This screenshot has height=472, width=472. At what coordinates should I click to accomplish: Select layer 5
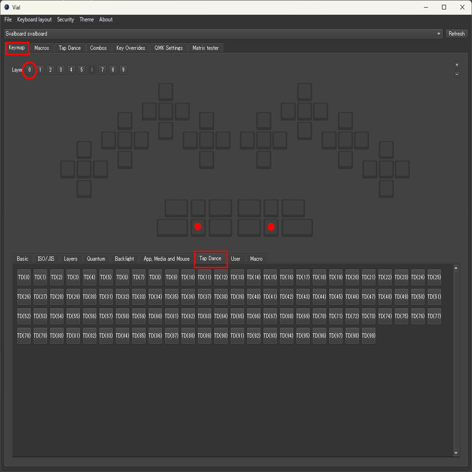pos(82,70)
